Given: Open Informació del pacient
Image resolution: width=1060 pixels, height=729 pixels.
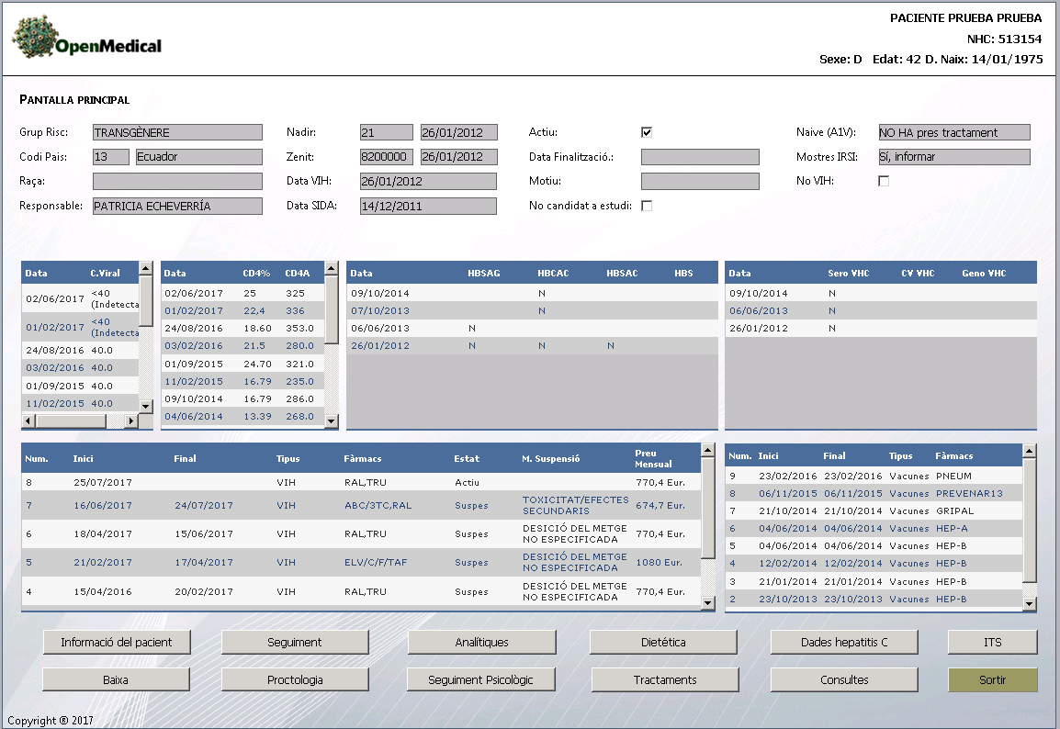Looking at the screenshot, I should [x=117, y=642].
